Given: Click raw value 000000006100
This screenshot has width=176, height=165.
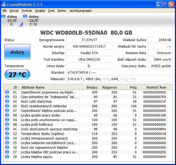Looking at the screenshot, I should click(155, 115).
